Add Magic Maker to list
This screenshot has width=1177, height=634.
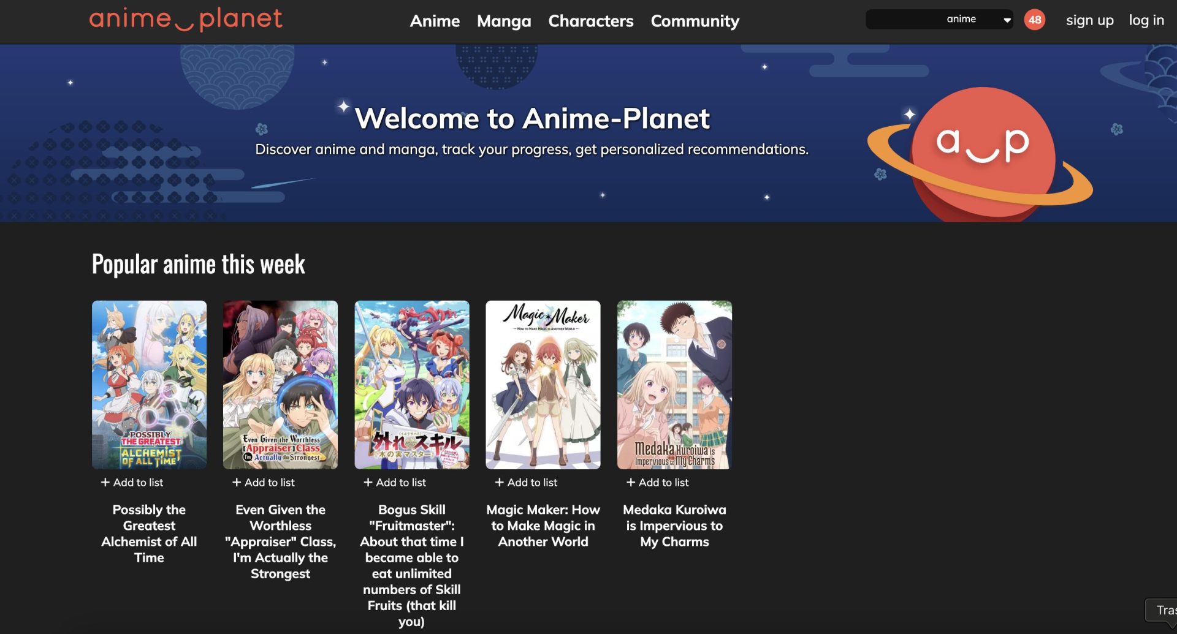pos(526,482)
